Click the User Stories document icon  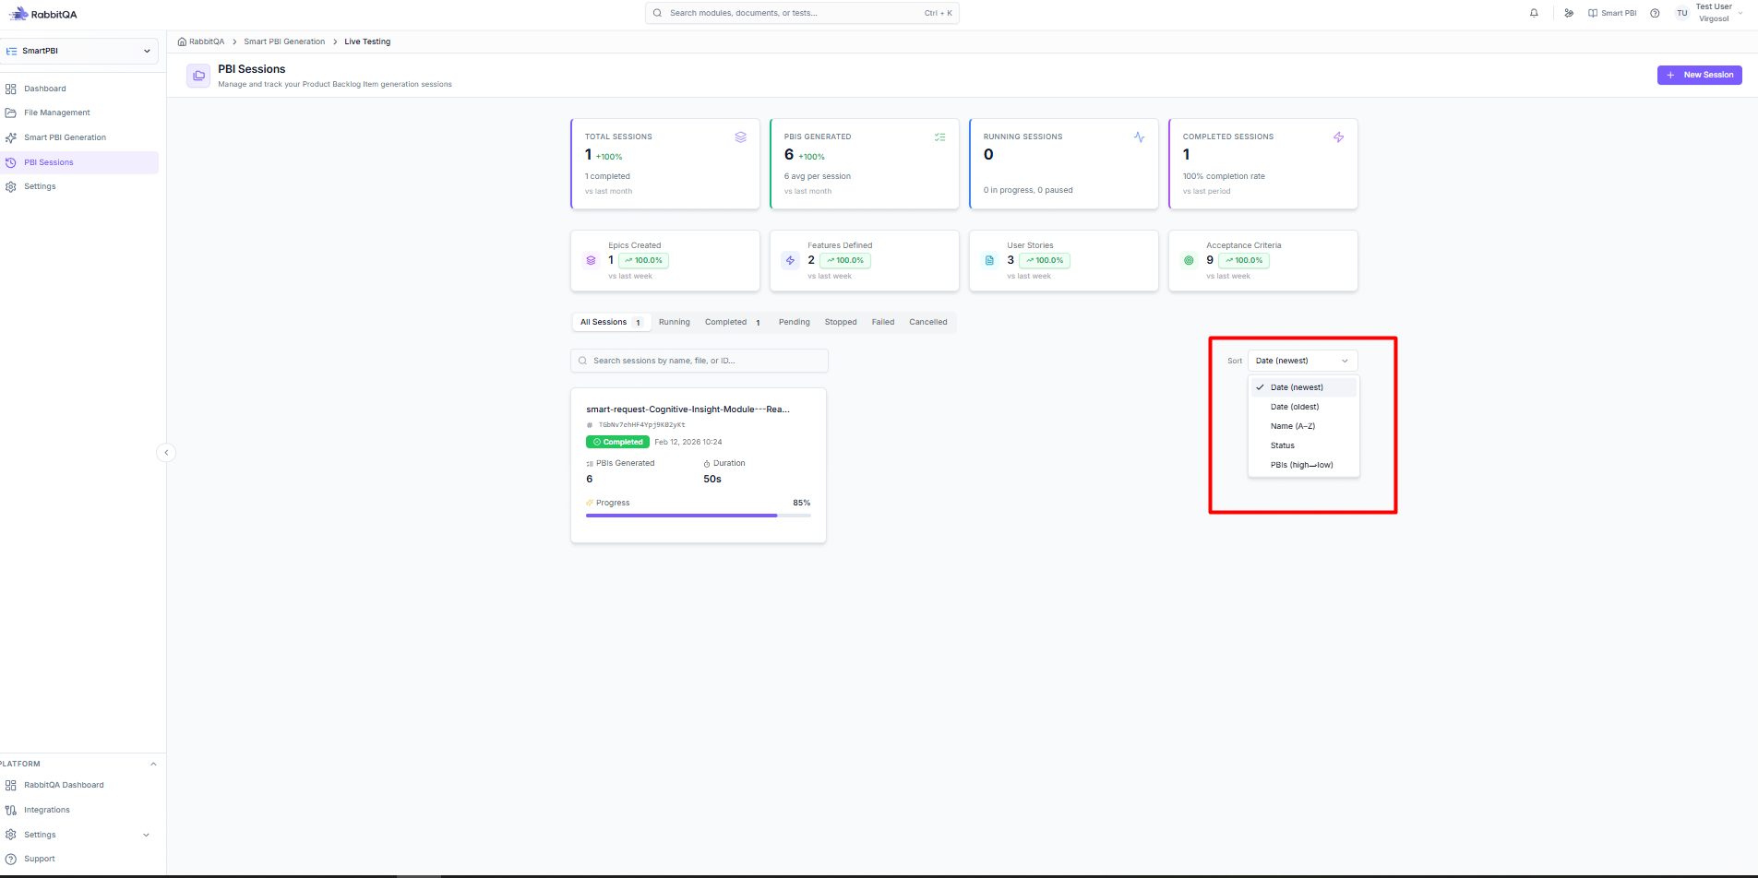(989, 261)
